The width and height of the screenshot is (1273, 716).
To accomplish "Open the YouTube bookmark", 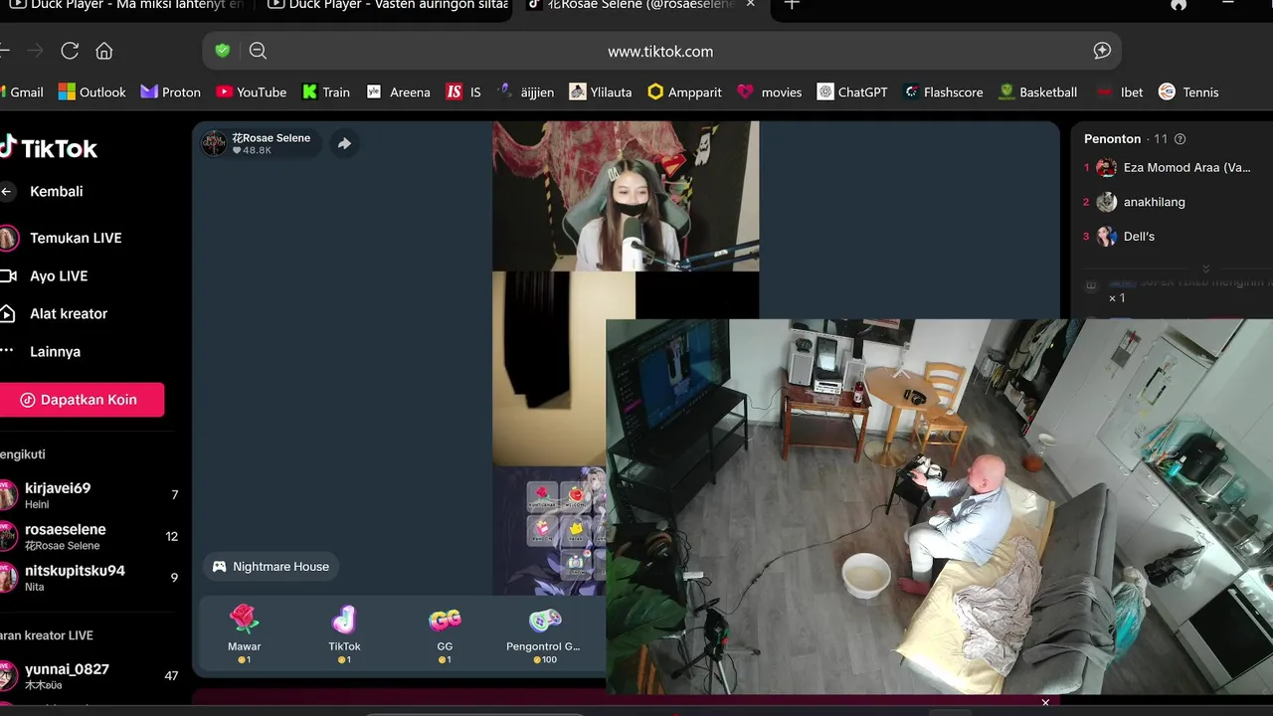I will (252, 91).
